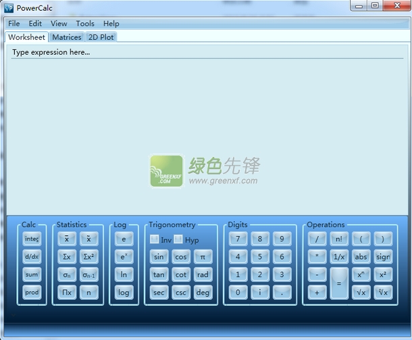Click the 1/x reciprocal button

(x=339, y=257)
